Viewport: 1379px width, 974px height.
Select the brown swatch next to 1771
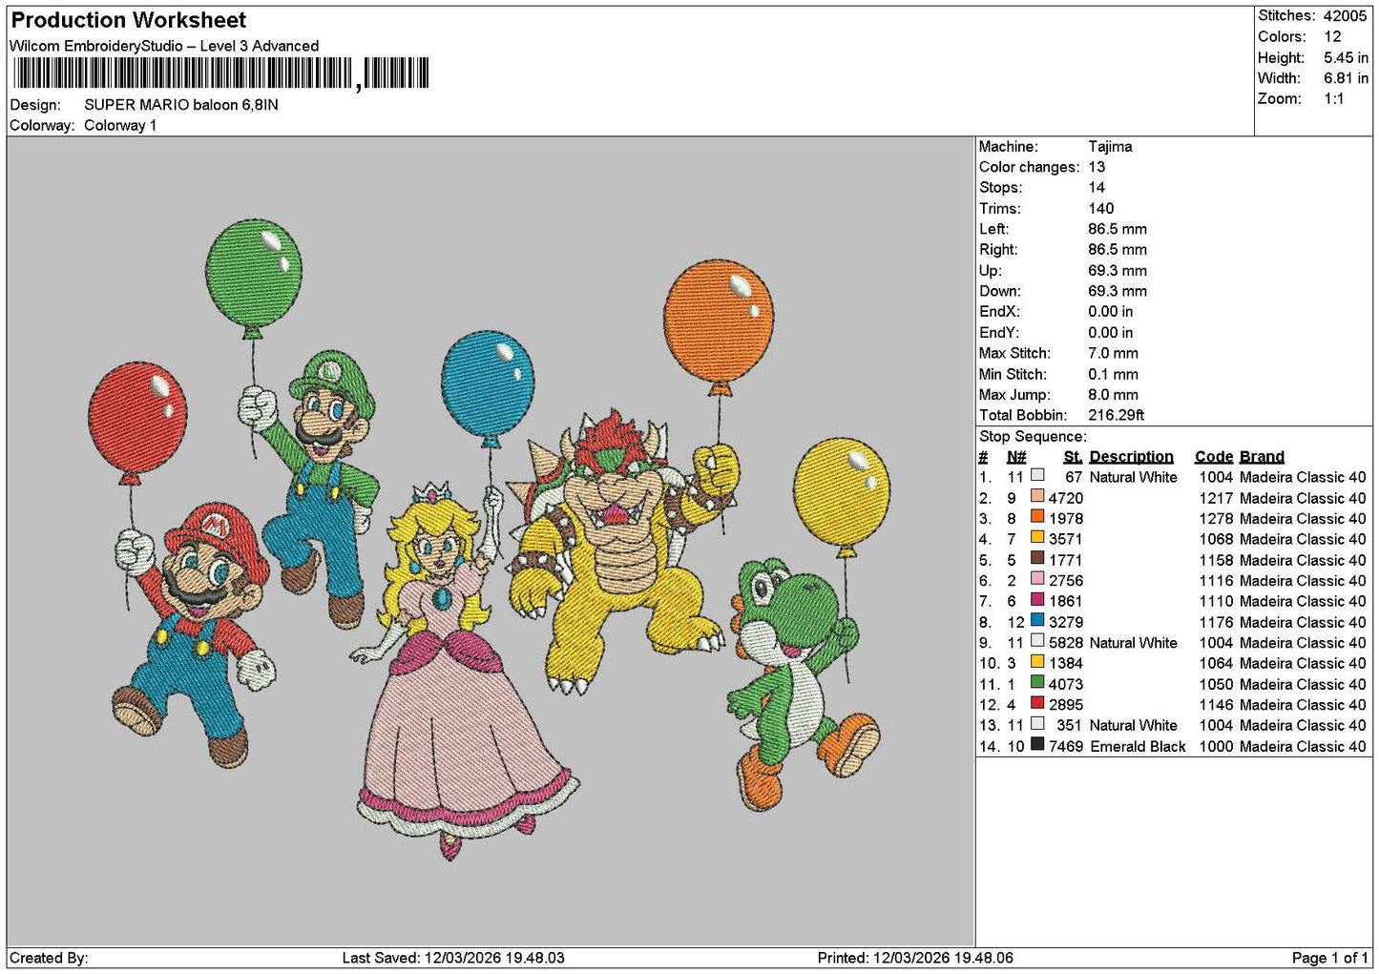pos(1037,558)
